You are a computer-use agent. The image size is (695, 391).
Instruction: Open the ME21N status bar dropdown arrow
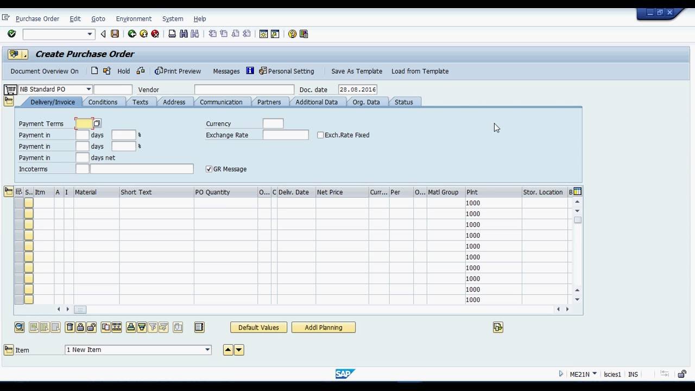[595, 374]
